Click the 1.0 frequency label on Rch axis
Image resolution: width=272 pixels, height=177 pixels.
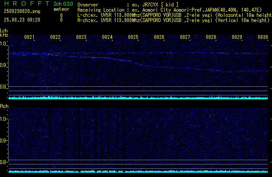coord(3,119)
